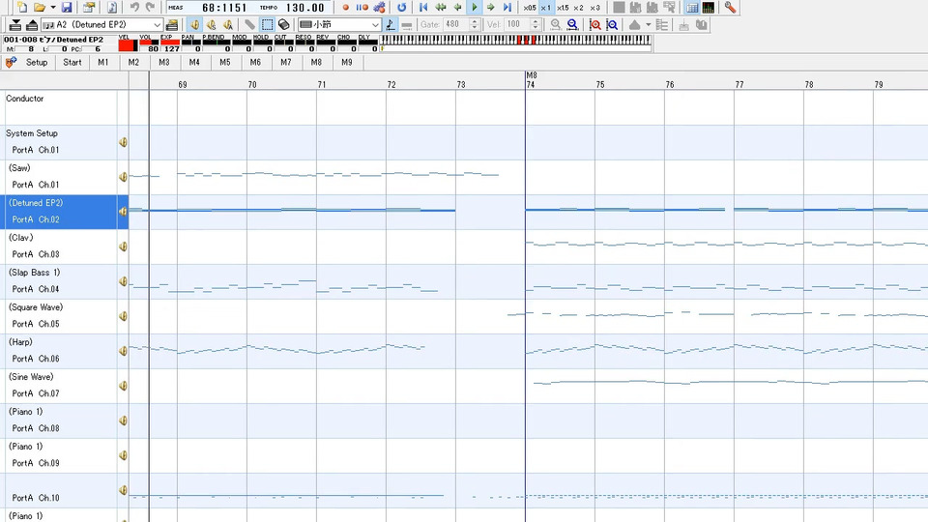Set playback speed to x1
Viewport: 928px width, 522px height.
pos(546,8)
